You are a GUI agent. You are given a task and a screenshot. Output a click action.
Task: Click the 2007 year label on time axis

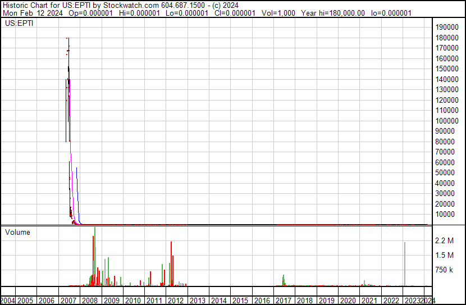[69, 301]
